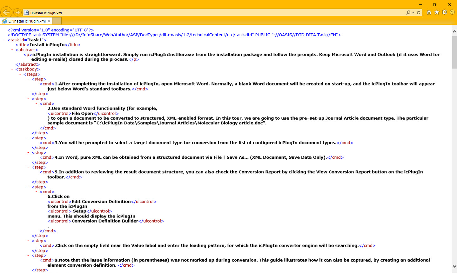Select the 'D:\Install icPlugIn.xml' tab
457x273 pixels.
[x=26, y=21]
